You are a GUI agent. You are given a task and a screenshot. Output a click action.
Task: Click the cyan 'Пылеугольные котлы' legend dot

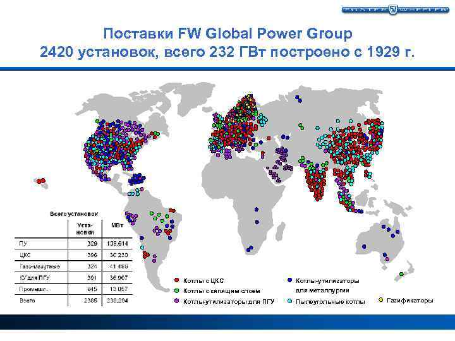(289, 301)
